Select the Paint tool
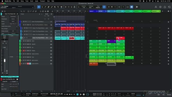 52,7
